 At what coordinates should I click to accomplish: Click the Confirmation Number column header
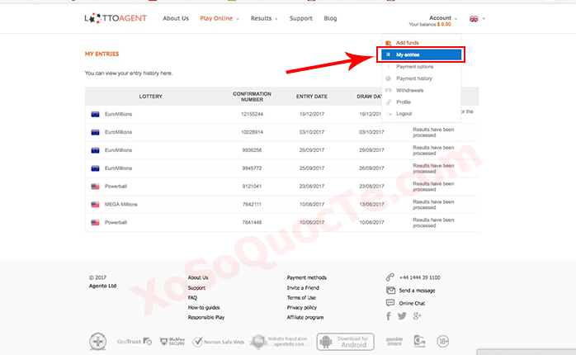pos(252,97)
